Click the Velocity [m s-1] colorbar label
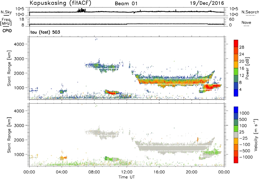Viewport: 259px width, 179px height. coord(256,135)
